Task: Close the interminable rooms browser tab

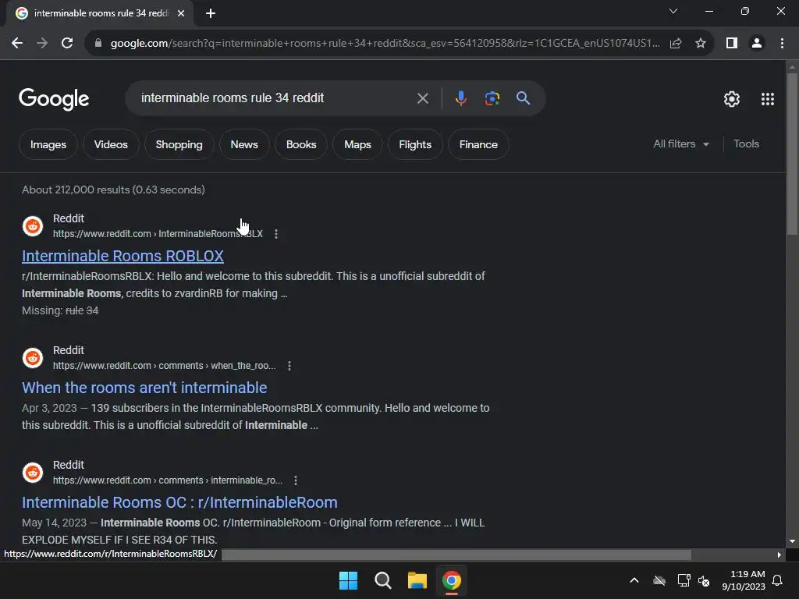Action: coord(181,13)
